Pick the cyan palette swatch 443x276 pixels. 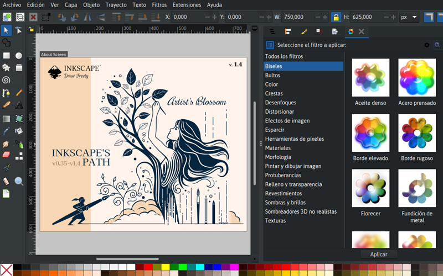click(200, 267)
